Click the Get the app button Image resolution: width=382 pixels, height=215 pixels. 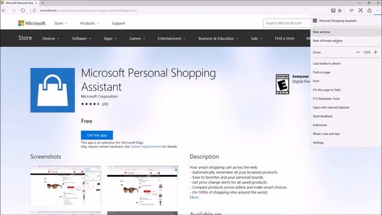click(97, 135)
